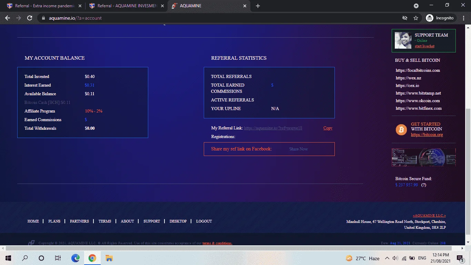Screen dimensions: 471x265
Task: Copy my referral link
Action: [328, 128]
